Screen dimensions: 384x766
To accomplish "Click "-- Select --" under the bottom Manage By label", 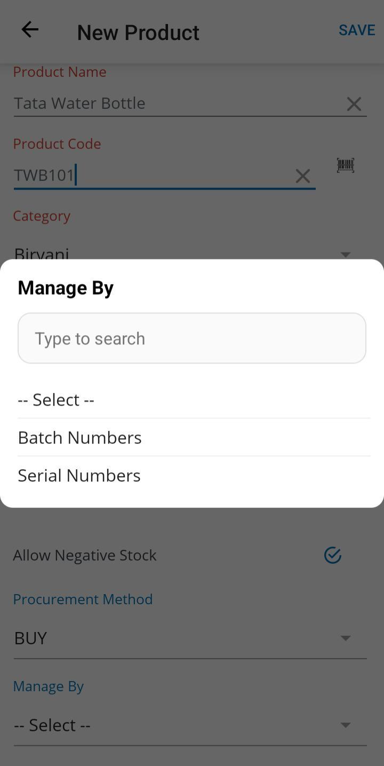I will (52, 725).
